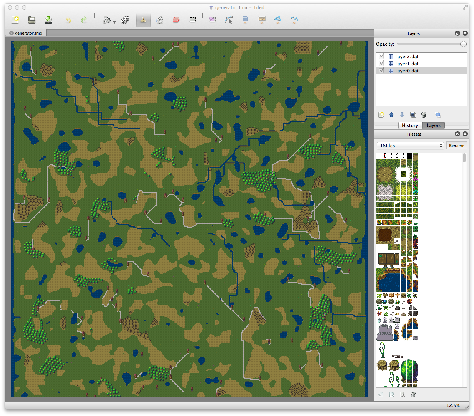Select the Stamp Brush tool
This screenshot has height=416, width=474.
click(x=143, y=20)
